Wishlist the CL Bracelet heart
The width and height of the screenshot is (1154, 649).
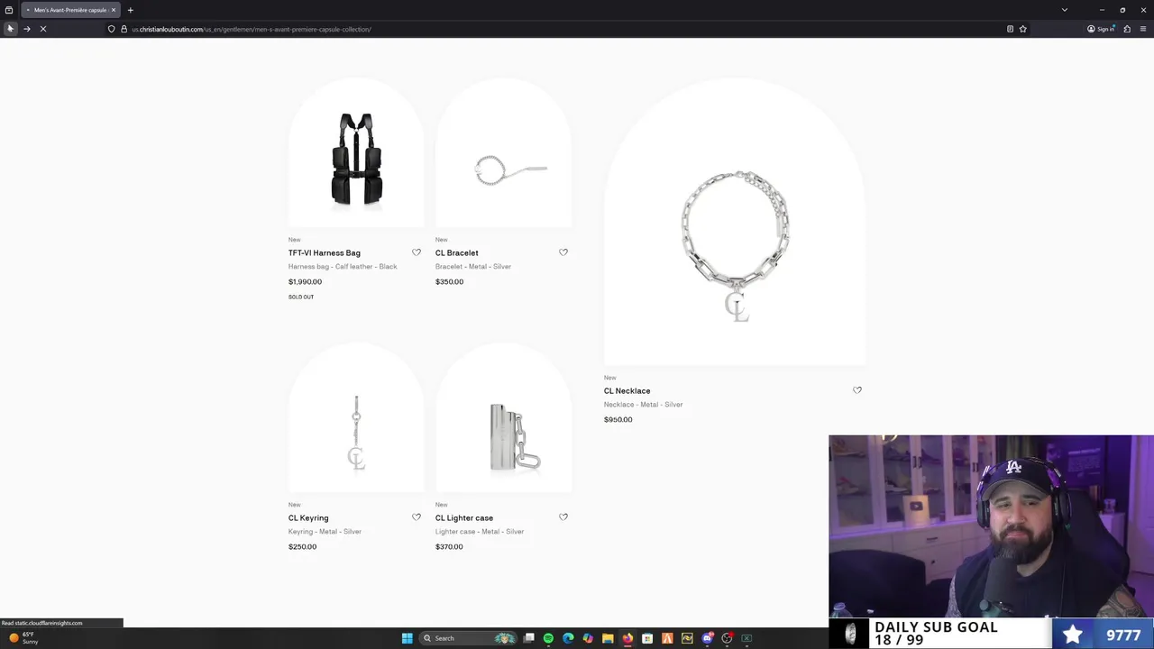(563, 252)
